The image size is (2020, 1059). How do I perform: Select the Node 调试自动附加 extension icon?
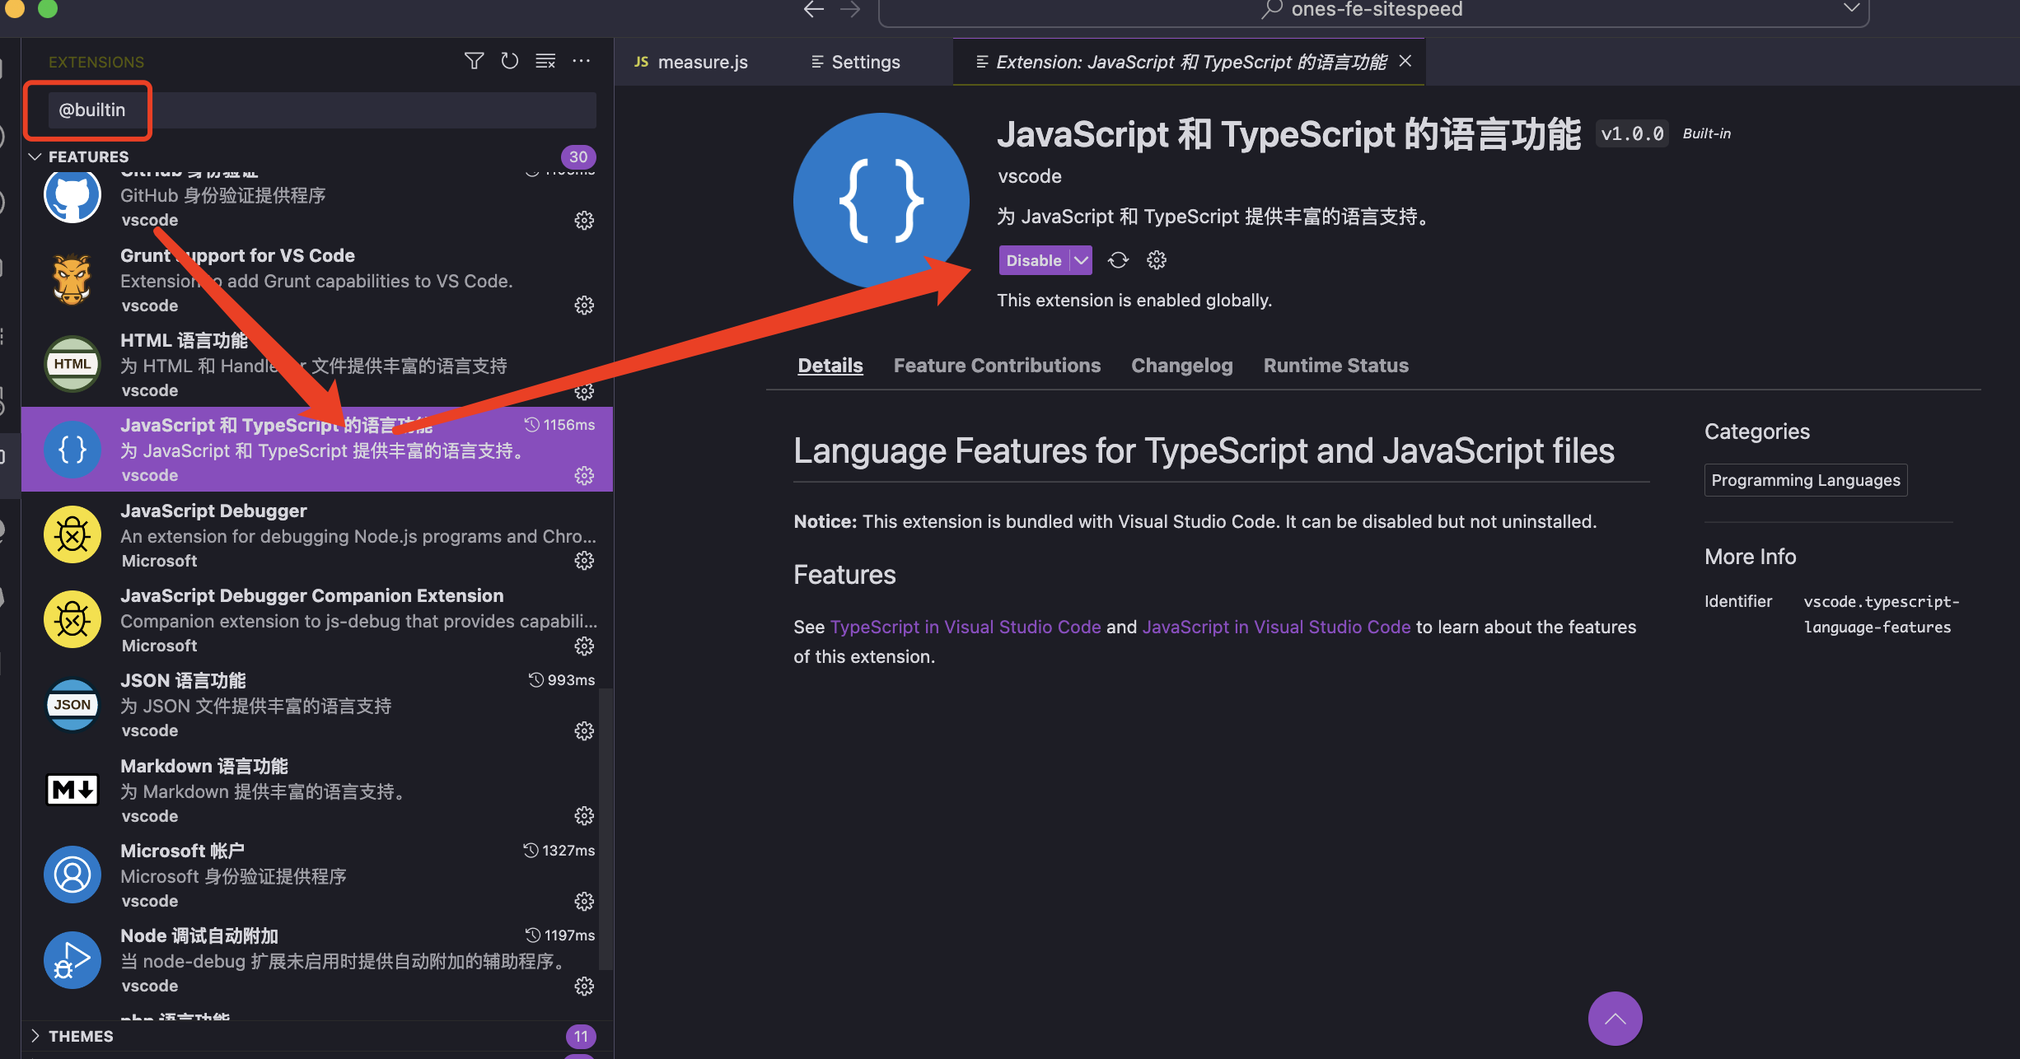tap(72, 960)
